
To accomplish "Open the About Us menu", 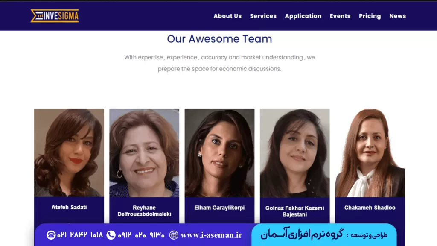I will [x=227, y=16].
